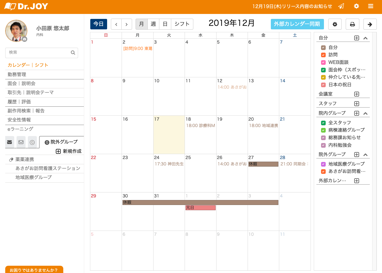This screenshot has width=382, height=273.
Task: Click the brown 休暇 event on the 27th
Action: 263,164
